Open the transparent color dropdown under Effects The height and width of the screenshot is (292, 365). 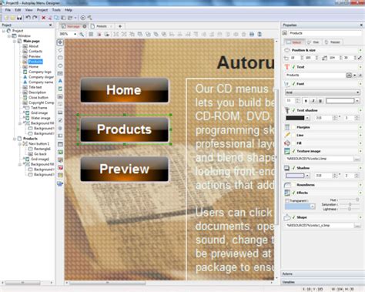313,206
